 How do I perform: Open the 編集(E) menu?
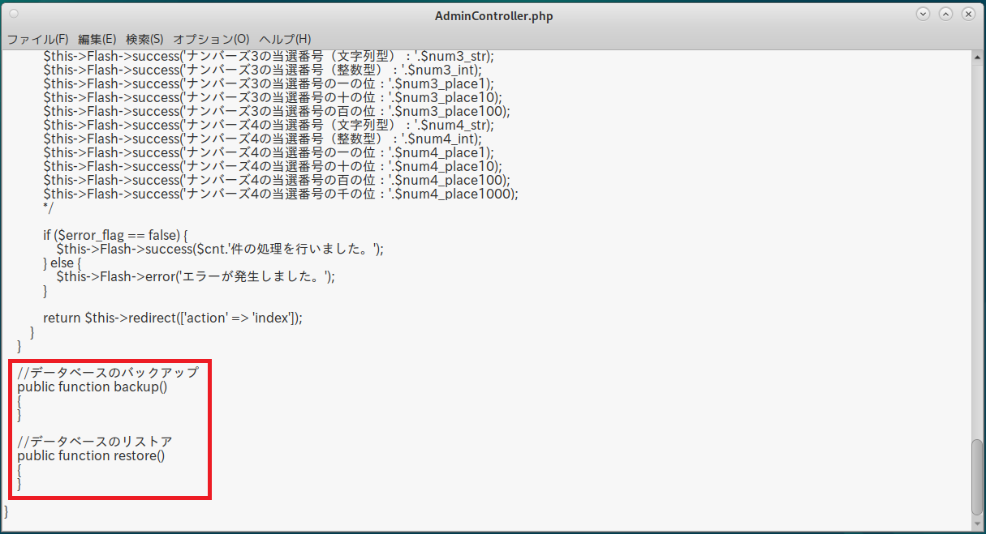pos(97,39)
